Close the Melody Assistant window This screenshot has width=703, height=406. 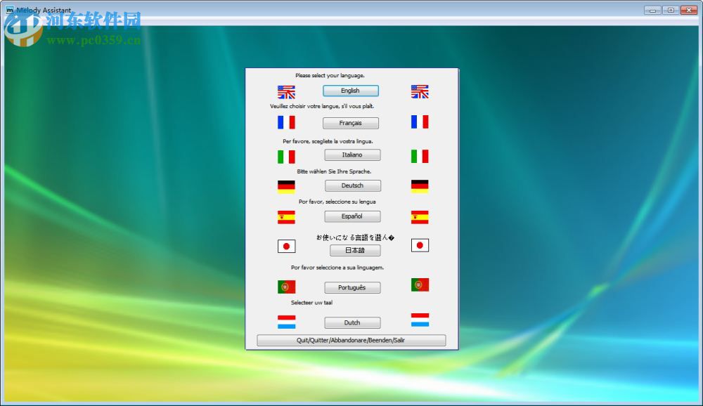[689, 11]
